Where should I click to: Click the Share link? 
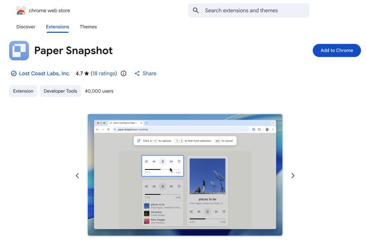pos(145,74)
